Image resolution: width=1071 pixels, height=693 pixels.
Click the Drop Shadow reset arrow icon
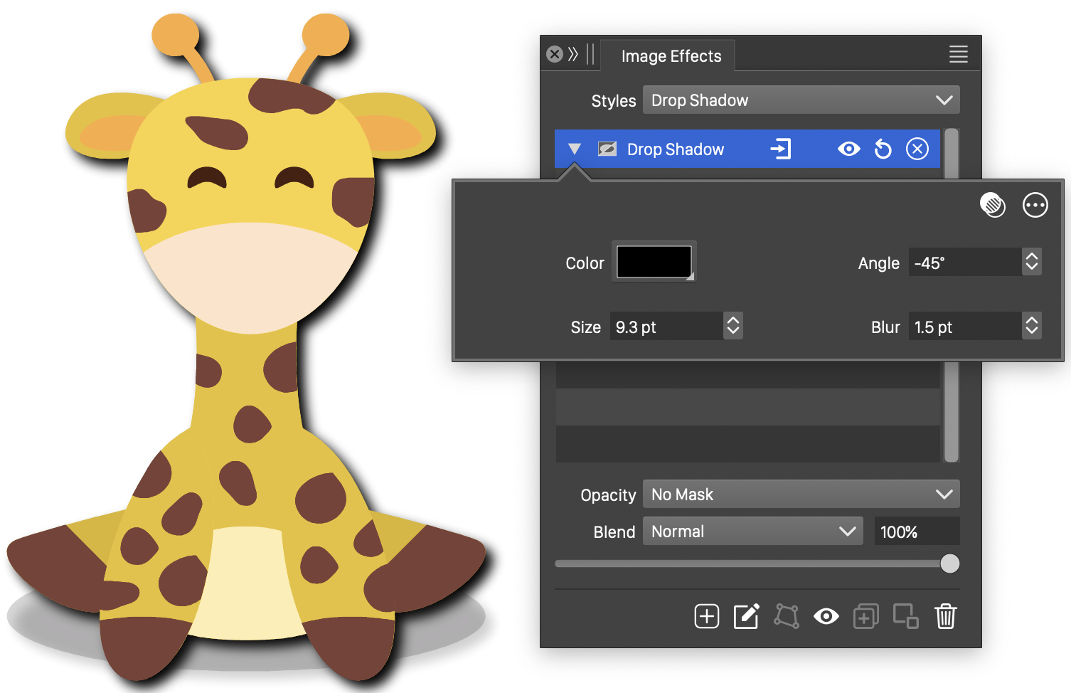883,149
